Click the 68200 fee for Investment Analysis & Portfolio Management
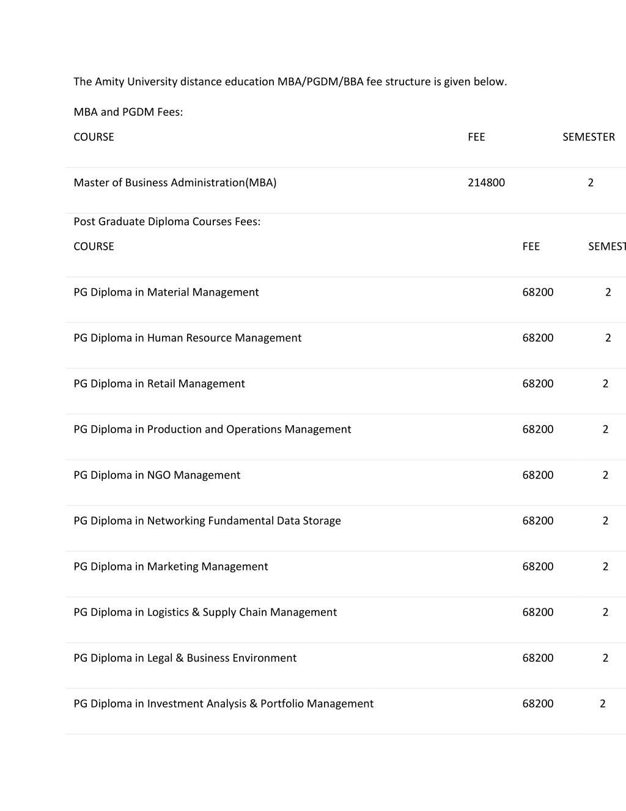 pyautogui.click(x=538, y=704)
